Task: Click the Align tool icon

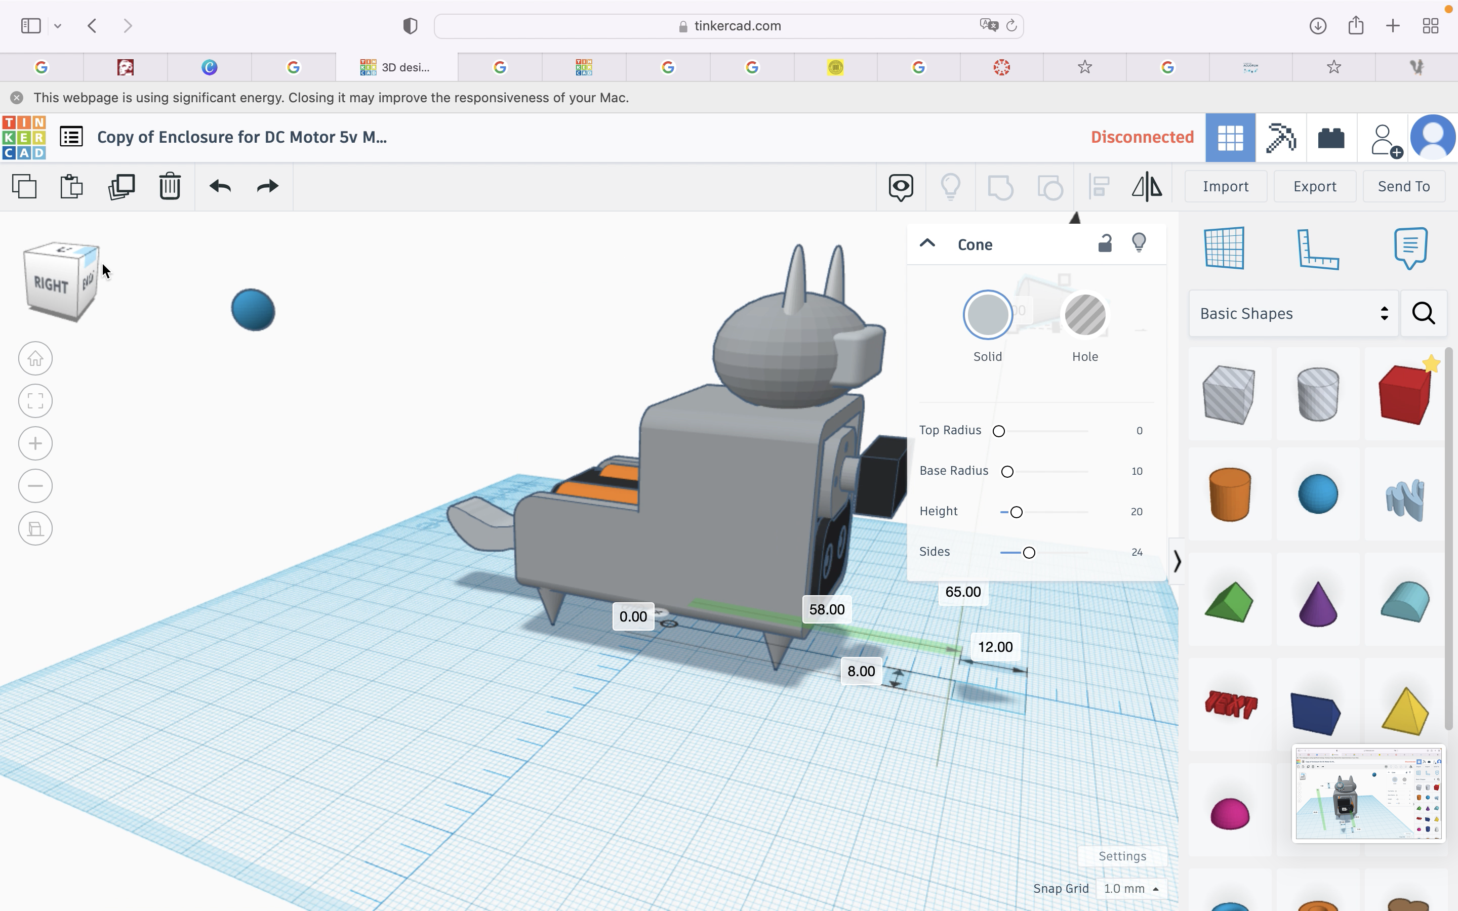Action: pyautogui.click(x=1100, y=187)
